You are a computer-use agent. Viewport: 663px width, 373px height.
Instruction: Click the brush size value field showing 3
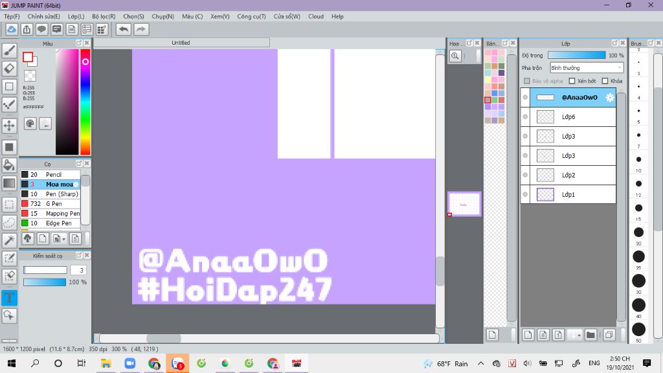[78, 270]
